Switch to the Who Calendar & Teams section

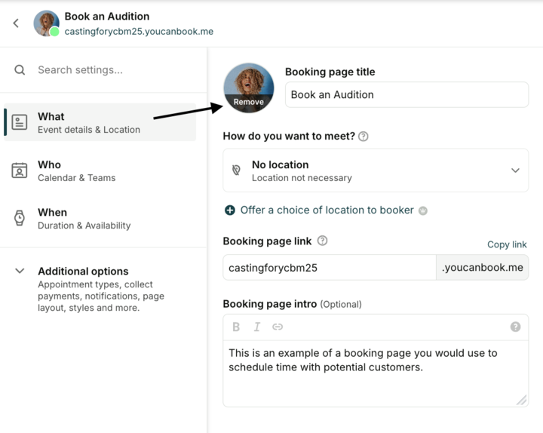click(100, 170)
